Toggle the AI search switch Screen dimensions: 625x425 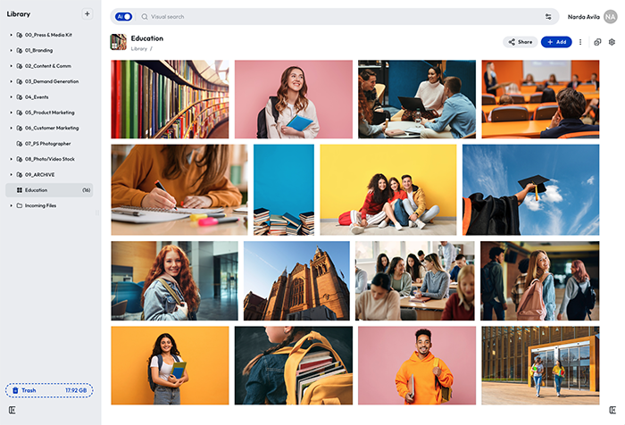point(123,17)
